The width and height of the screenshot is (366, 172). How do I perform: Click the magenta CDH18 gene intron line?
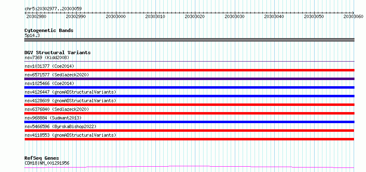(x=189, y=167)
